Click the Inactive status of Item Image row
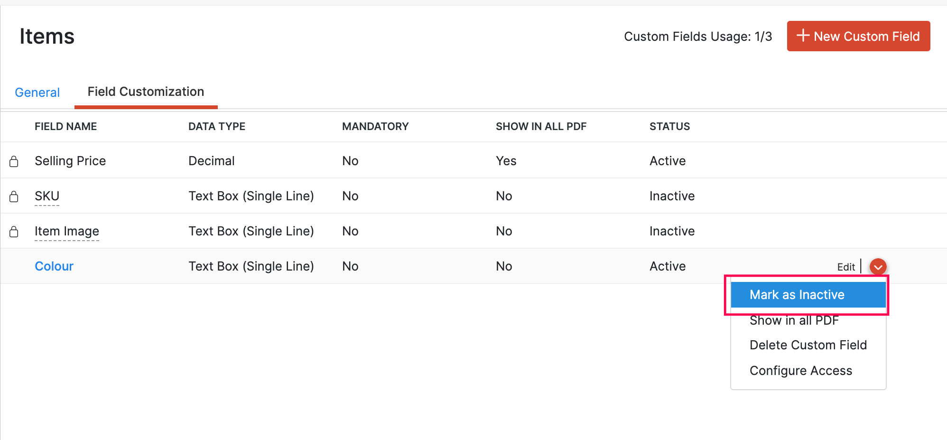The height and width of the screenshot is (440, 947). (x=672, y=231)
